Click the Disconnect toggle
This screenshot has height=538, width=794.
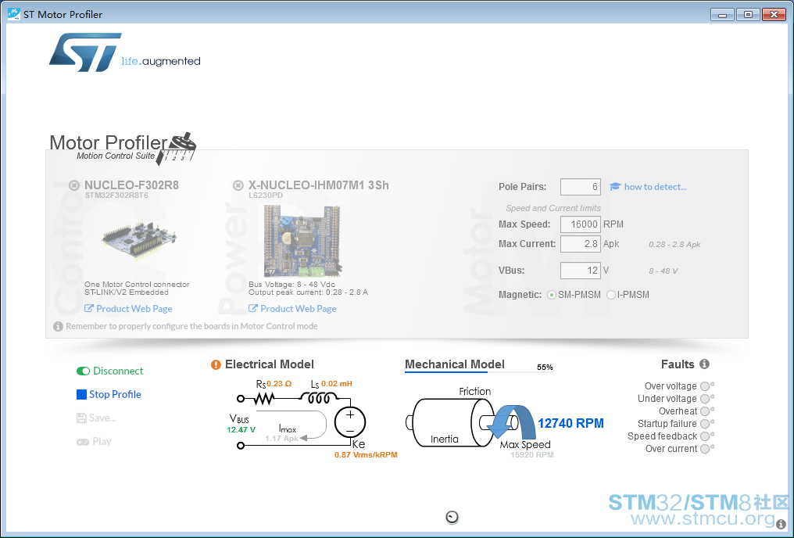tap(110, 371)
